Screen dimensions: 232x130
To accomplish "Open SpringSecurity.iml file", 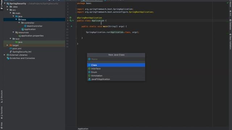I will 22,52.
